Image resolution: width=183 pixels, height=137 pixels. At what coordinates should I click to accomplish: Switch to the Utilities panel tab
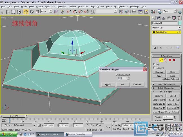[x=179, y=18]
